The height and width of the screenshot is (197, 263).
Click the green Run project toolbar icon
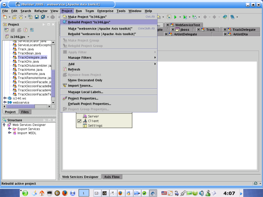[175, 17]
